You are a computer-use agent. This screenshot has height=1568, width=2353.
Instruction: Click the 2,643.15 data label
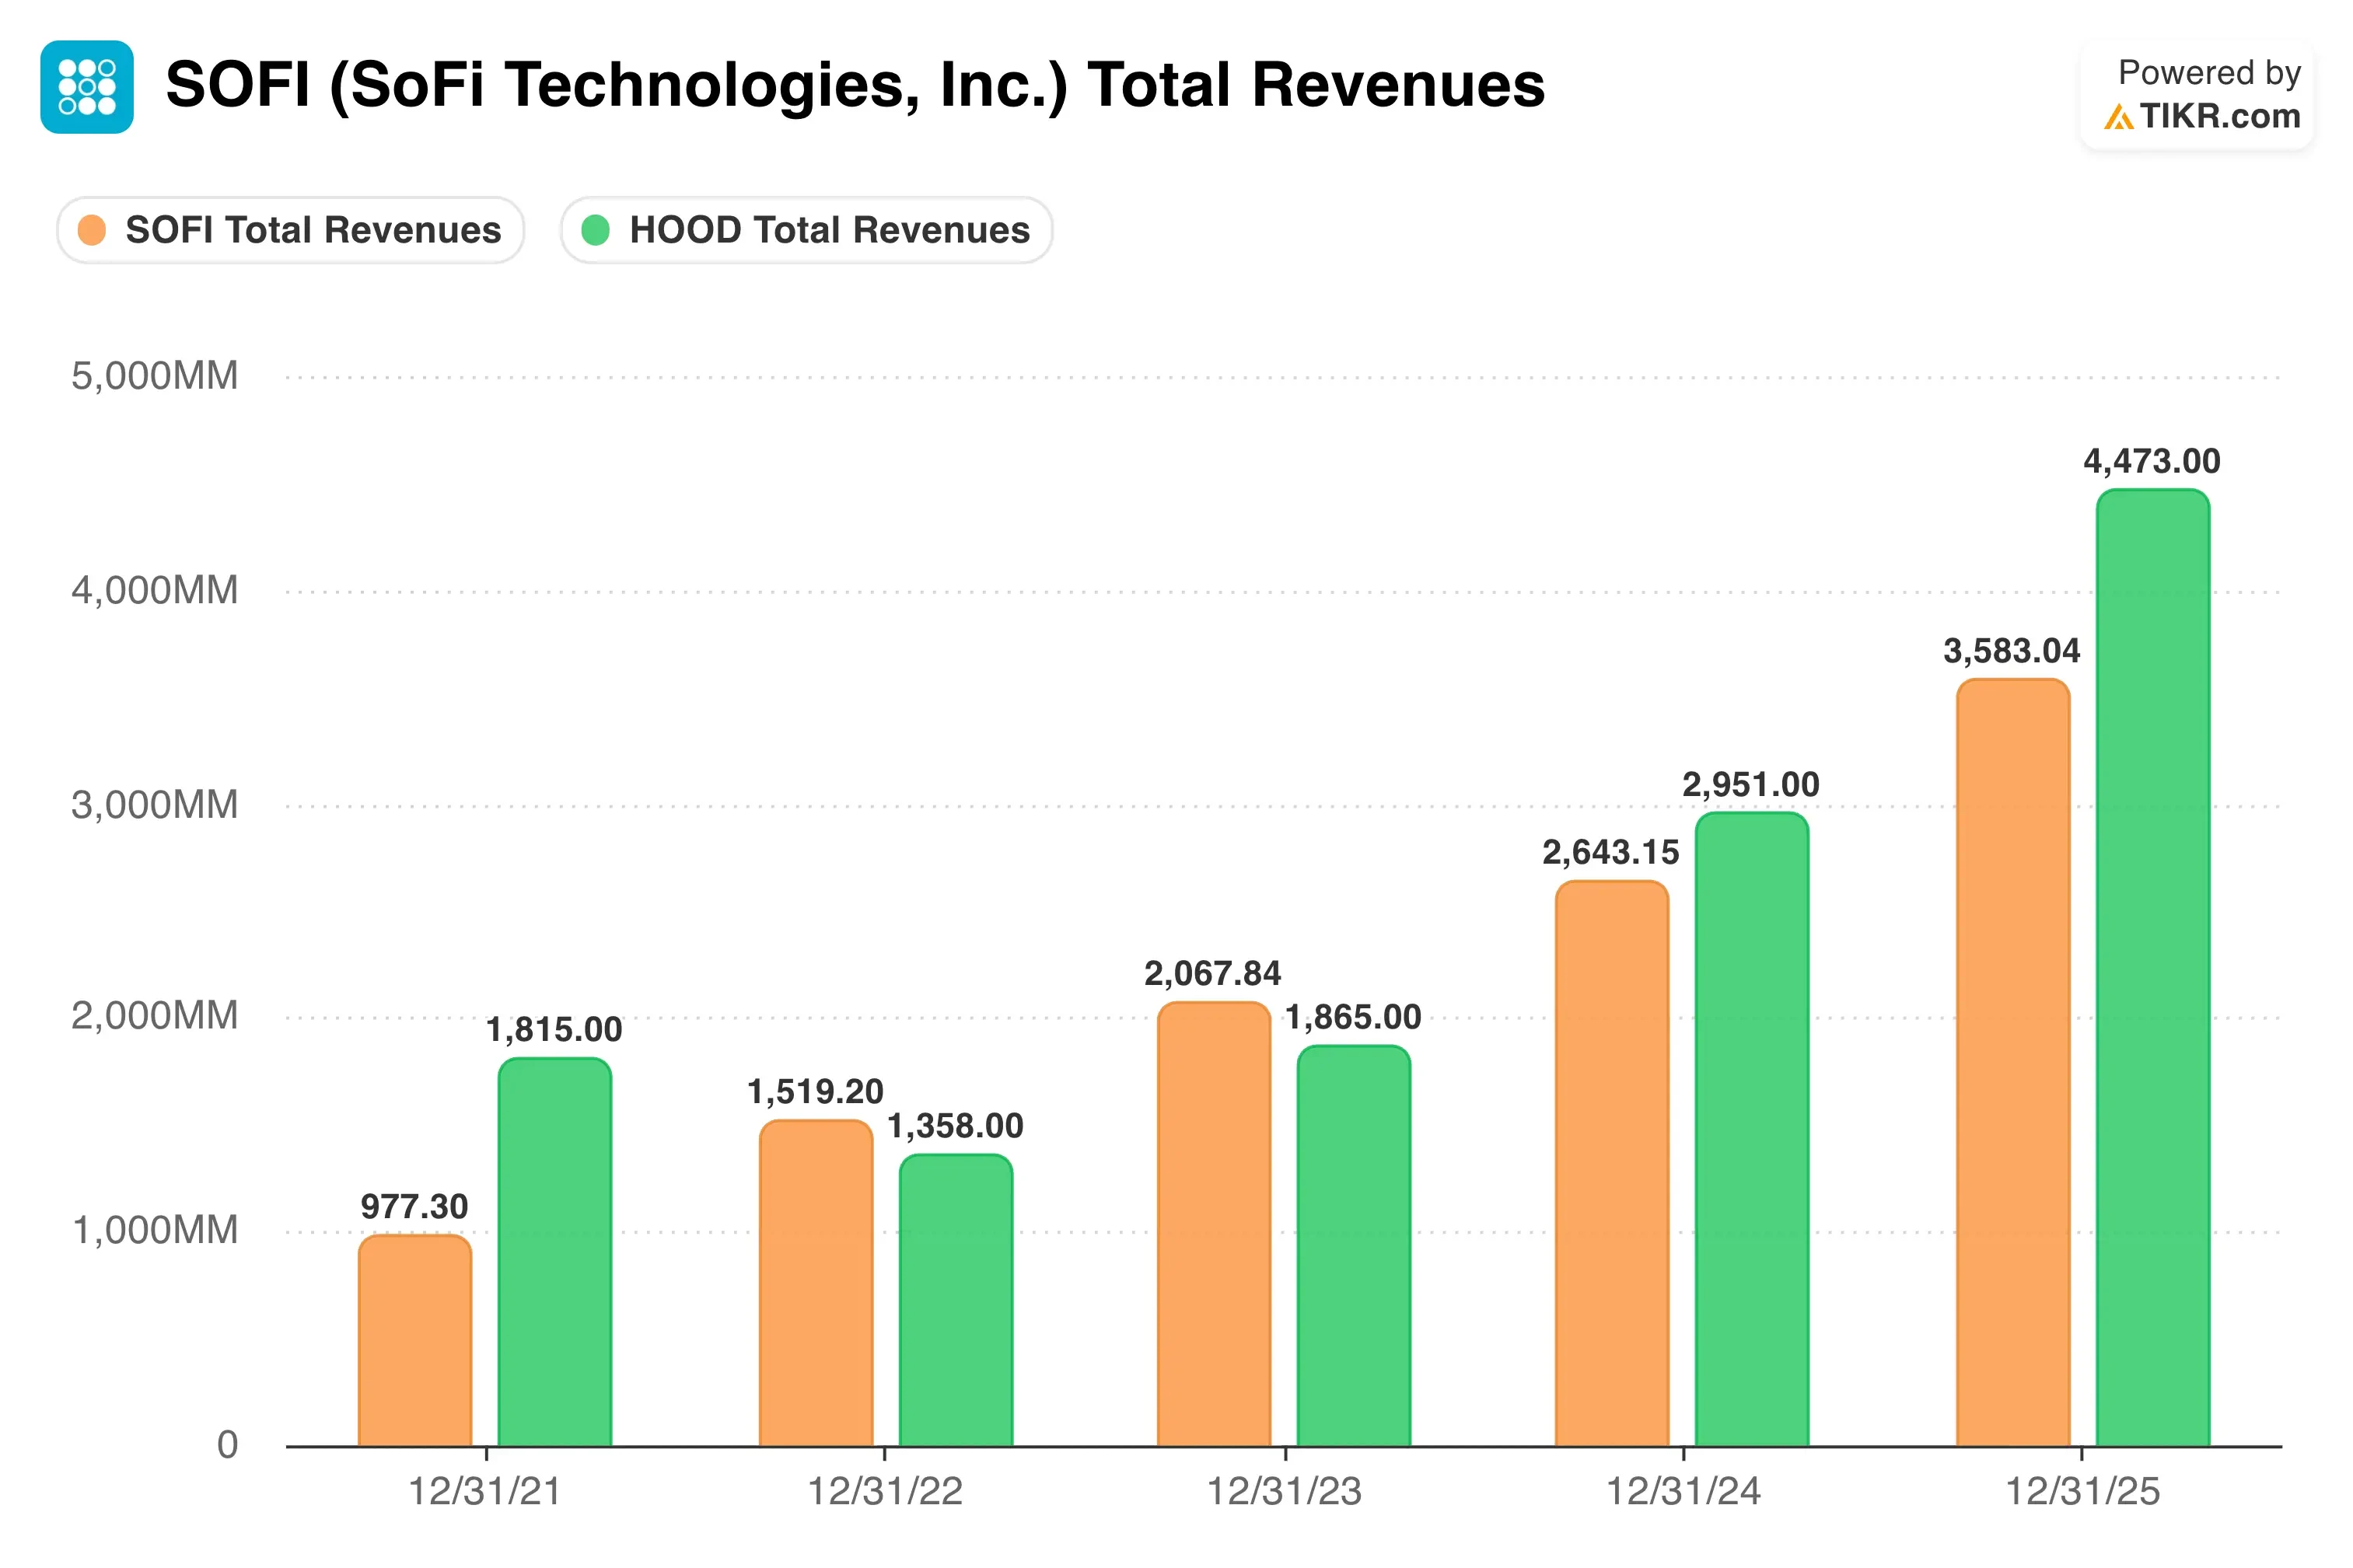(x=1611, y=852)
